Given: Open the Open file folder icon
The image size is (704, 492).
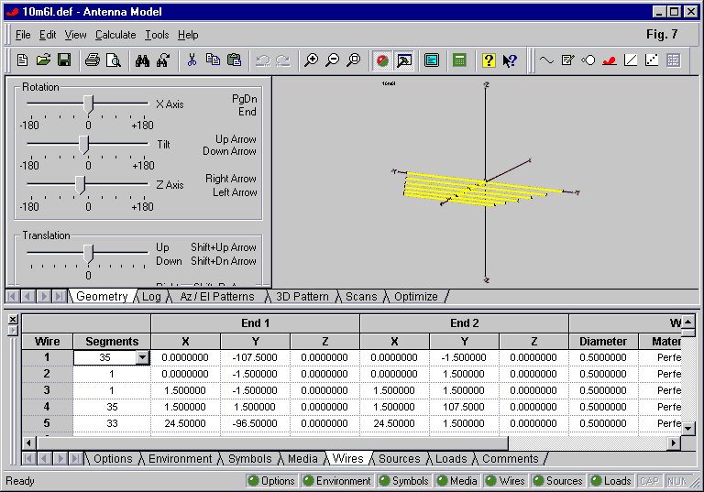Looking at the screenshot, I should 43,60.
